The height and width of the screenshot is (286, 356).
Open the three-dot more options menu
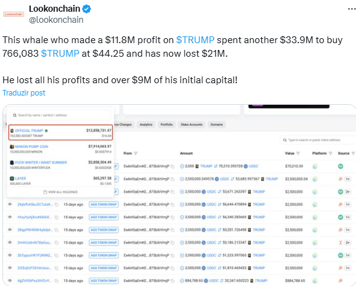(352, 9)
